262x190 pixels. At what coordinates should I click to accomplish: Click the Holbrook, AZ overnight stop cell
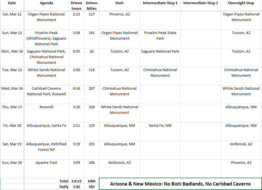tap(241, 144)
